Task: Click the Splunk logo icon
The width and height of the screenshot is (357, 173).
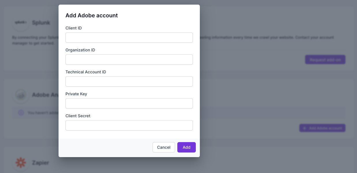Action: [21, 23]
